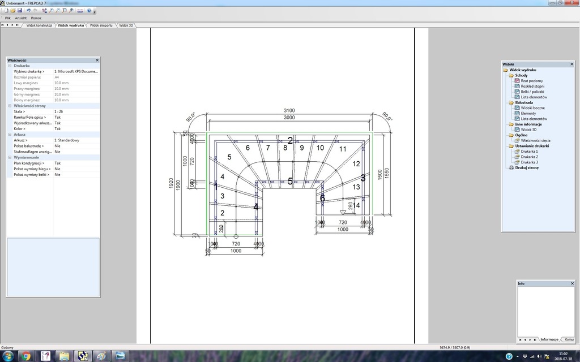The height and width of the screenshot is (362, 580).
Task: Select Rozkład stopni in the view tree
Action: click(534, 86)
